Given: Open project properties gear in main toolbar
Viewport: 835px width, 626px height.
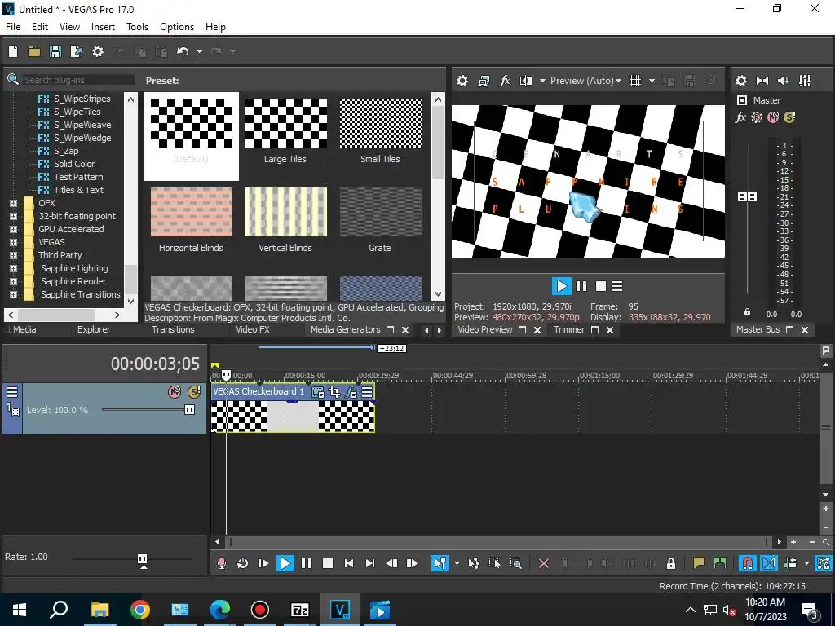Looking at the screenshot, I should pyautogui.click(x=98, y=51).
